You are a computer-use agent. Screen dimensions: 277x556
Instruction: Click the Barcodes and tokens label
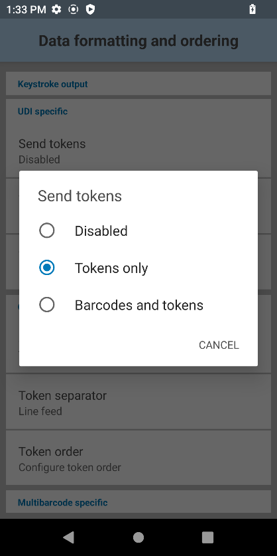click(139, 305)
